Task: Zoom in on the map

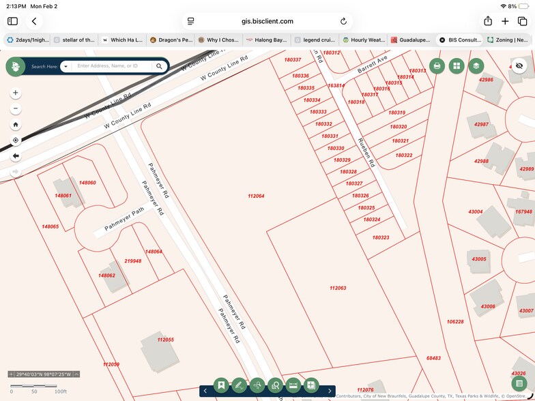Action: click(x=16, y=93)
